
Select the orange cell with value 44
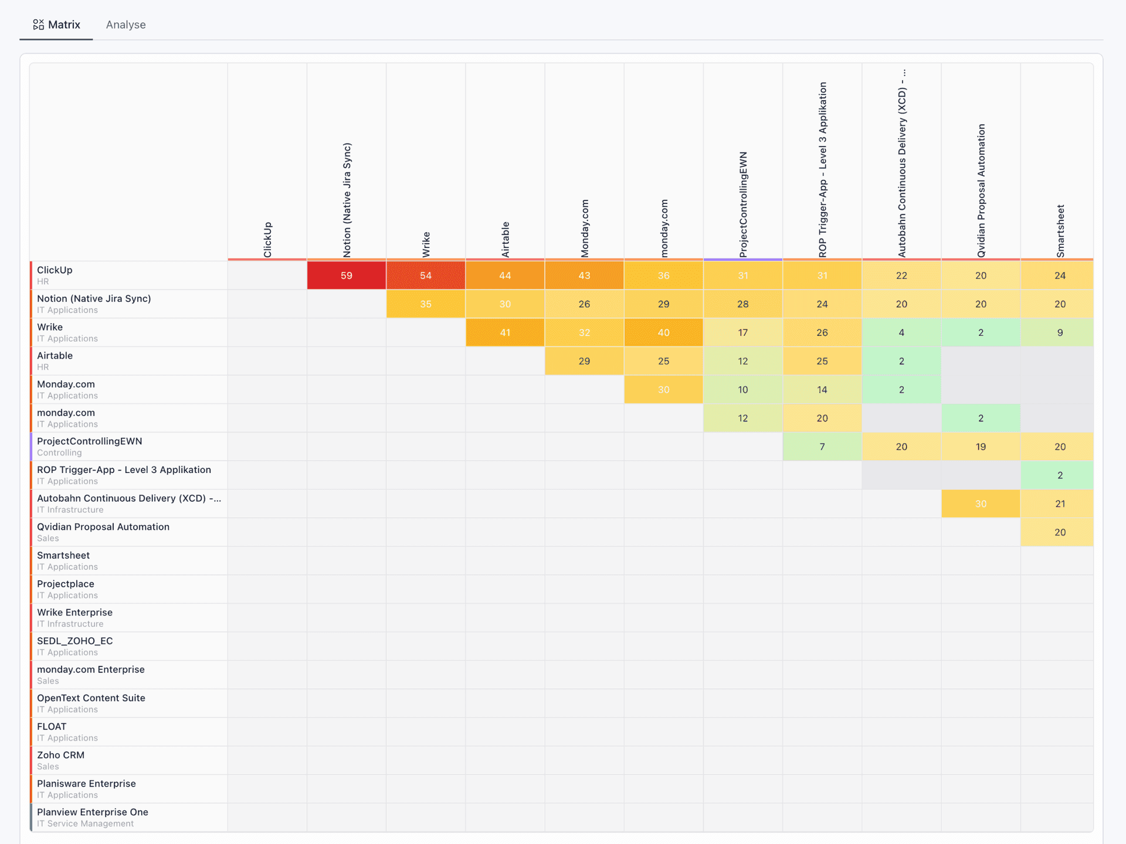point(505,275)
